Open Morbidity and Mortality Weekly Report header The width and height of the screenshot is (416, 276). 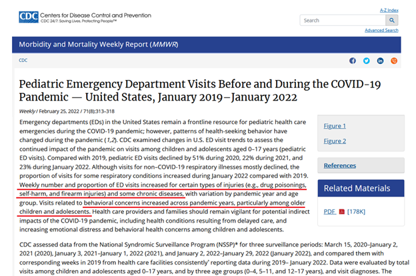(x=99, y=44)
